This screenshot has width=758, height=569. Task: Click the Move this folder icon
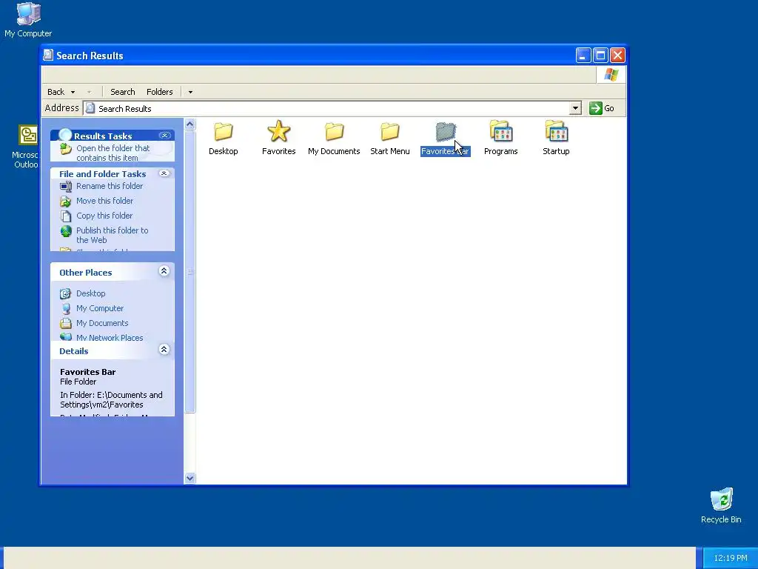(66, 201)
